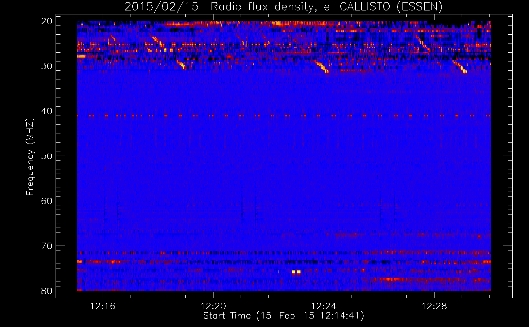The height and width of the screenshot is (327, 529).
Task: Click the '30' frequency tick label
Action: pyautogui.click(x=47, y=66)
